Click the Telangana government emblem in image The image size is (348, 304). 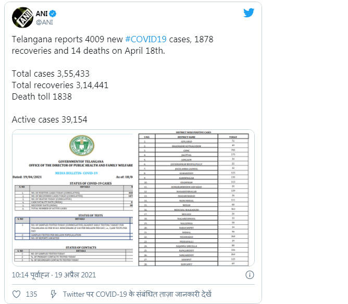point(81,147)
